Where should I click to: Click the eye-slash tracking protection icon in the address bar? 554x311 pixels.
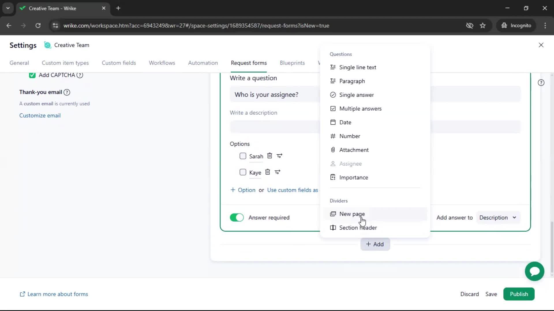click(x=469, y=26)
